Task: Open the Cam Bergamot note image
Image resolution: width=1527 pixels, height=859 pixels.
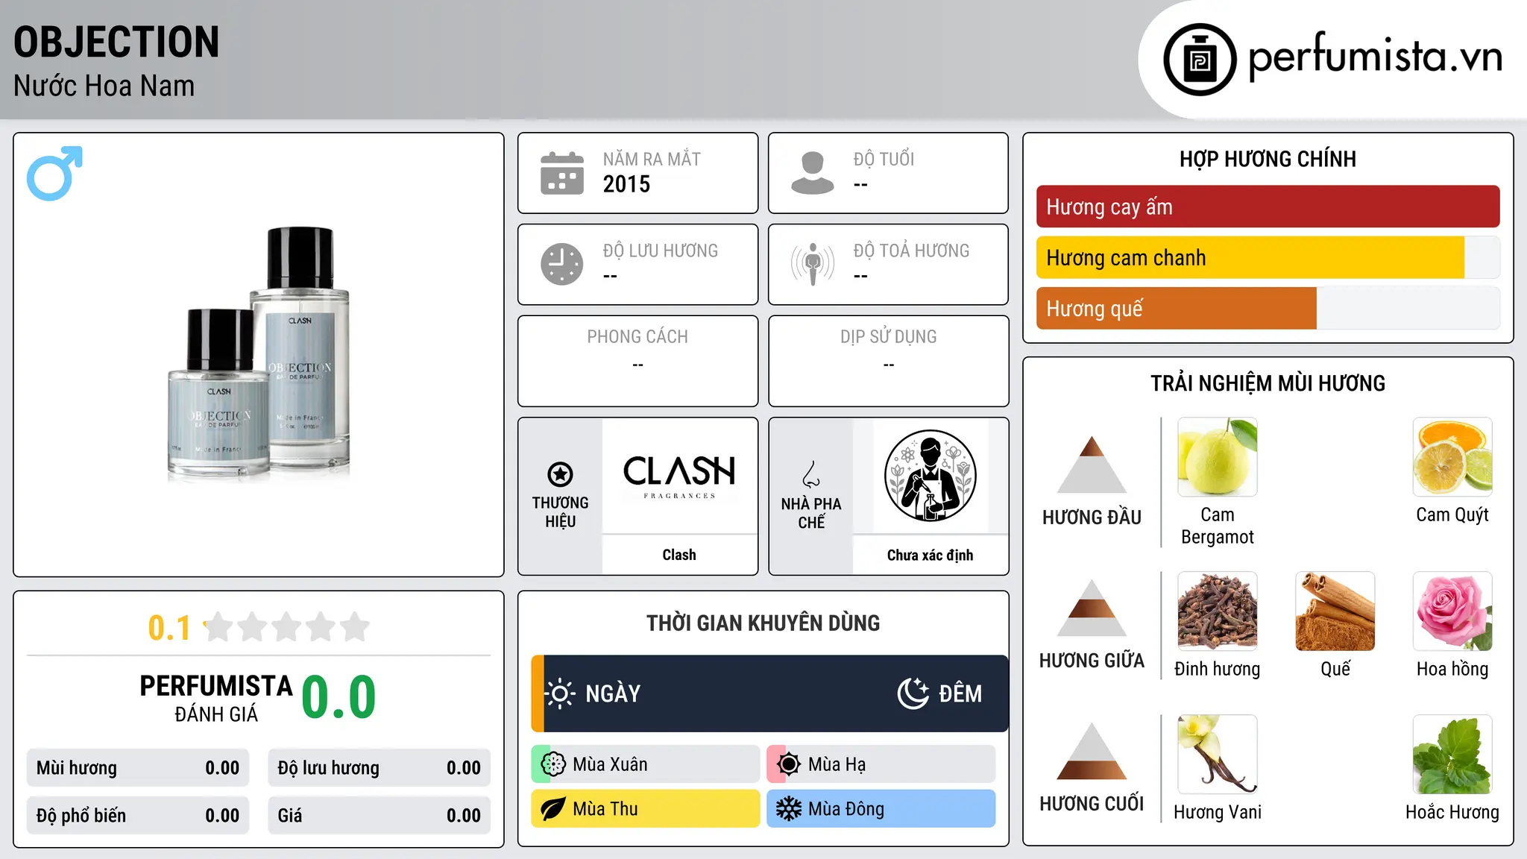Action: (x=1218, y=457)
